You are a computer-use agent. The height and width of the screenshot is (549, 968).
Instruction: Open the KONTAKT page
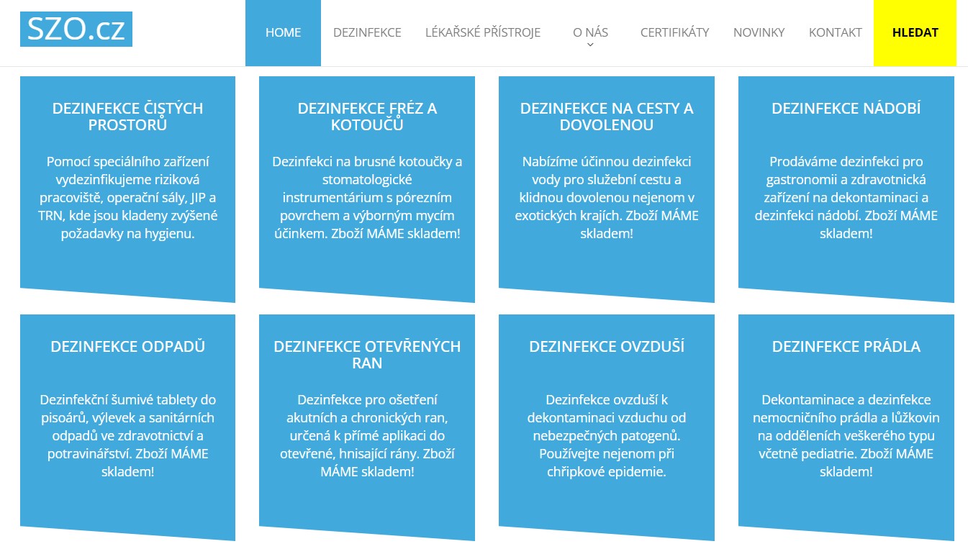[835, 32]
